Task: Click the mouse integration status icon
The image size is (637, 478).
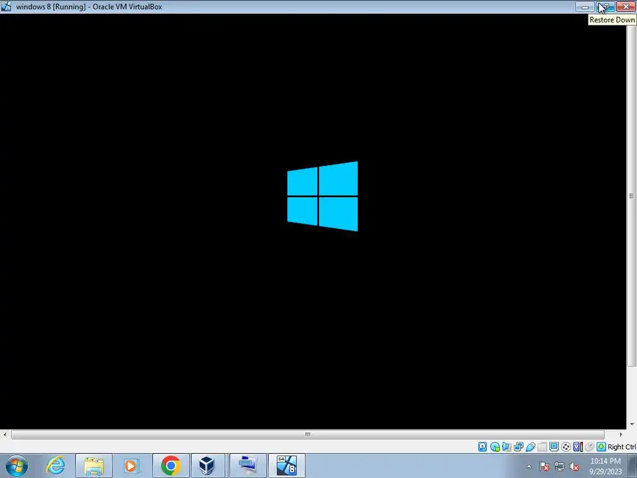Action: (x=590, y=447)
